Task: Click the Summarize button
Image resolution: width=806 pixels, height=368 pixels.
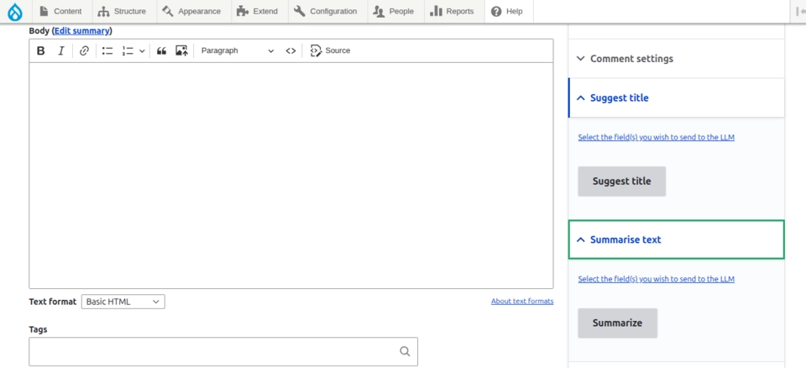Action: coord(617,323)
